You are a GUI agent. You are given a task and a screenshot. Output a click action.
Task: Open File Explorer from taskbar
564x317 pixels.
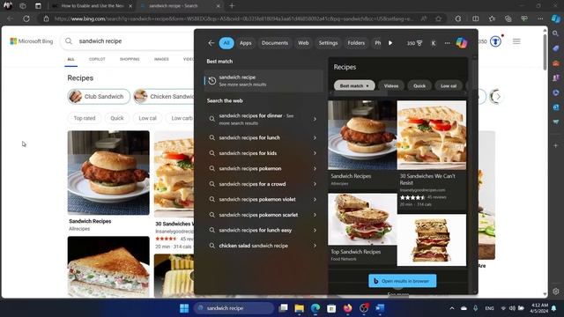[x=299, y=308]
